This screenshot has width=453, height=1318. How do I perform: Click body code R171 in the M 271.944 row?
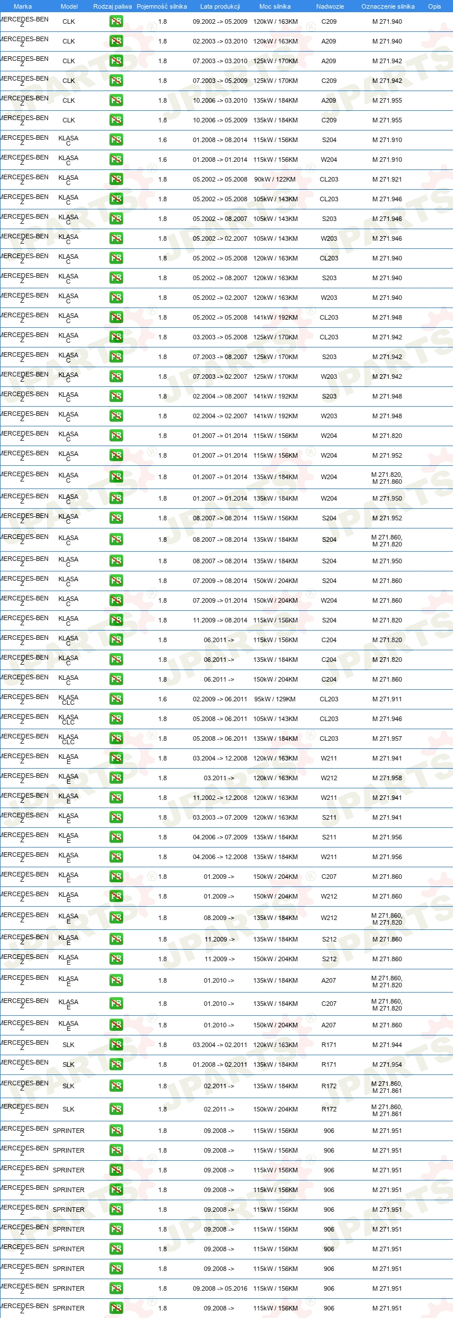click(329, 1045)
